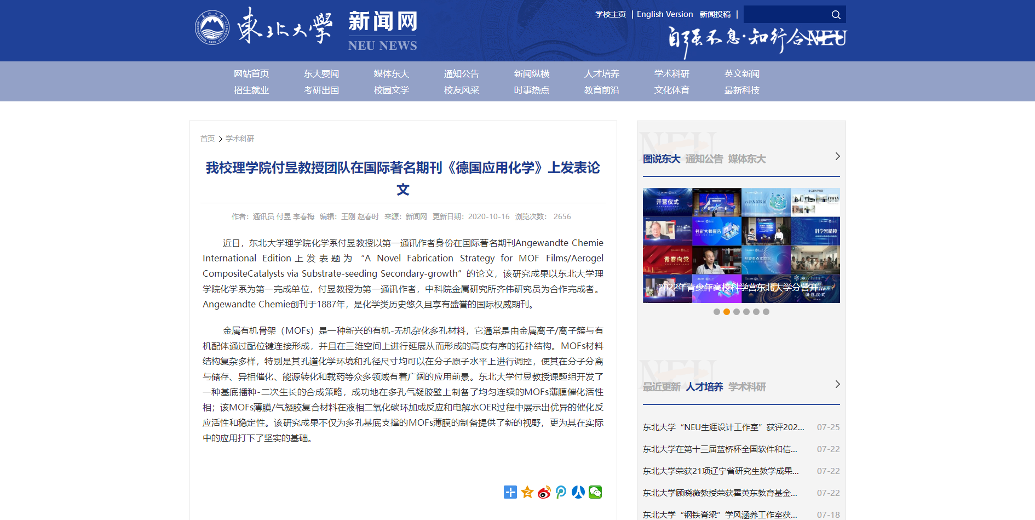
Task: Click into the header search box
Action: click(786, 15)
